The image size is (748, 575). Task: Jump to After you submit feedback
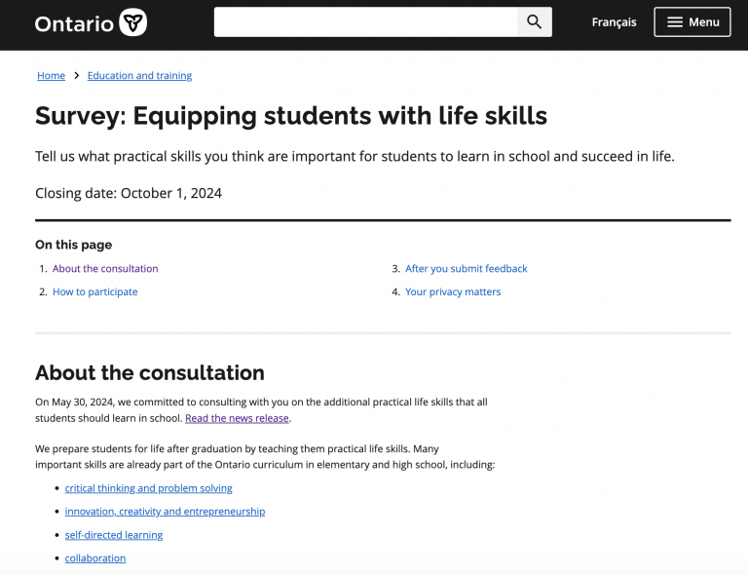click(x=466, y=269)
